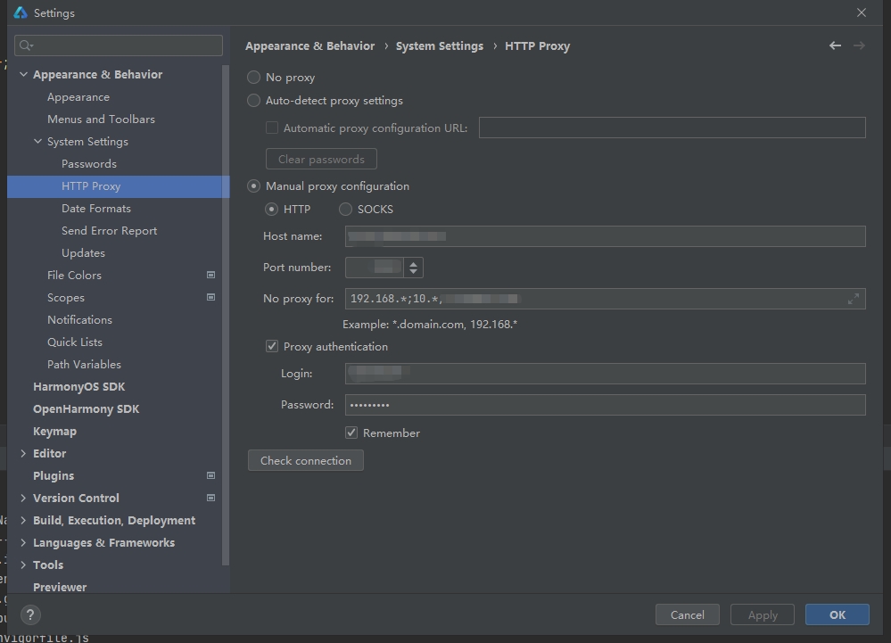The width and height of the screenshot is (891, 643).
Task: Expand Build, Execution, Deployment section
Action: click(23, 520)
